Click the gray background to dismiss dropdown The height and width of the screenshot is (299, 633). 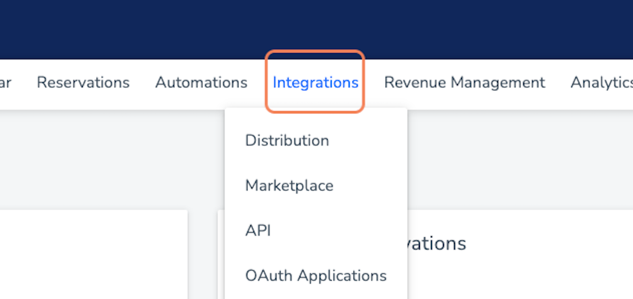(105, 158)
